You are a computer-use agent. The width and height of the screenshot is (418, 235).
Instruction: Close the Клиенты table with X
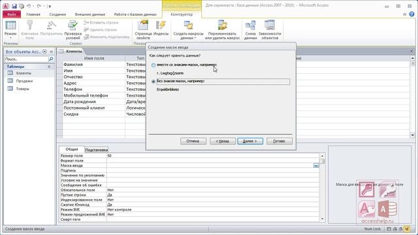411,51
